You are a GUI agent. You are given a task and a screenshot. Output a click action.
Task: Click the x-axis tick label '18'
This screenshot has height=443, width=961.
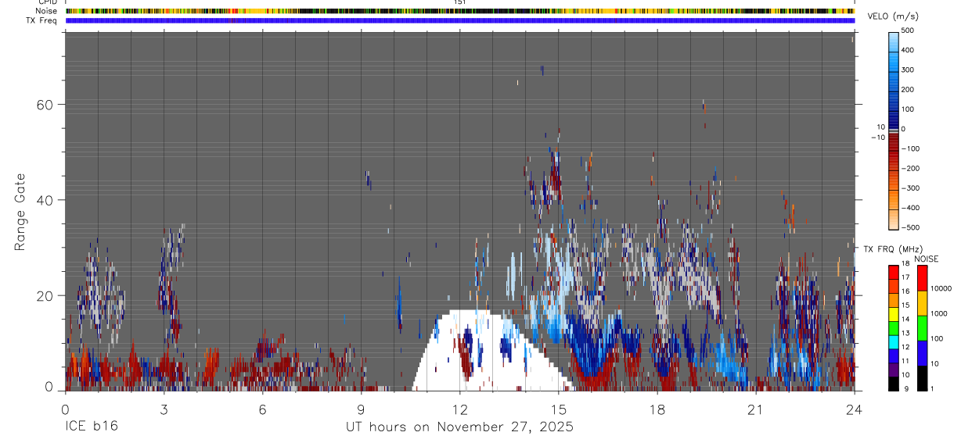[657, 410]
